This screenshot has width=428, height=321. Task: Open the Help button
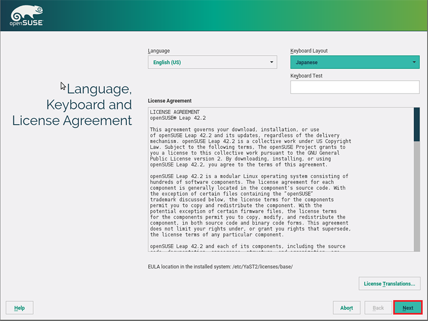[x=20, y=308]
